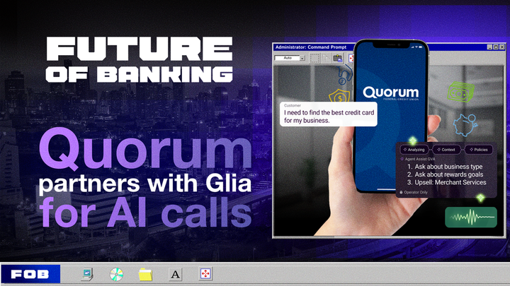The image size is (510, 286).
Task: Click the yellow dollar shield icon
Action: [339, 96]
